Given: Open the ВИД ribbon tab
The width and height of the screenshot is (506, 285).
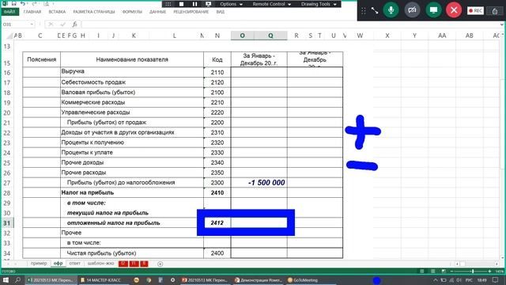Looking at the screenshot, I should tap(221, 12).
